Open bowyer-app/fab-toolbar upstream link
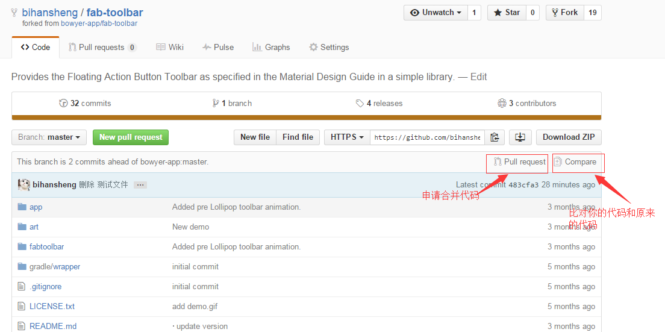665x332 pixels. [x=99, y=23]
